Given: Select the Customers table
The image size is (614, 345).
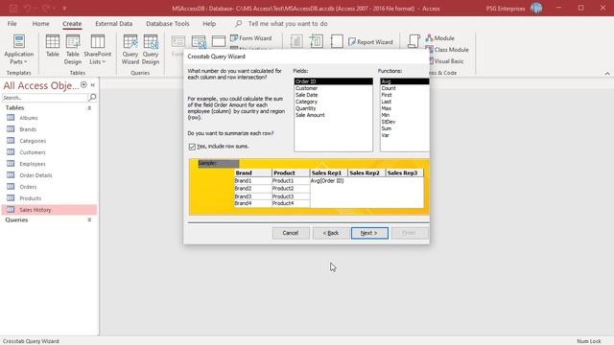Looking at the screenshot, I should point(49,152).
